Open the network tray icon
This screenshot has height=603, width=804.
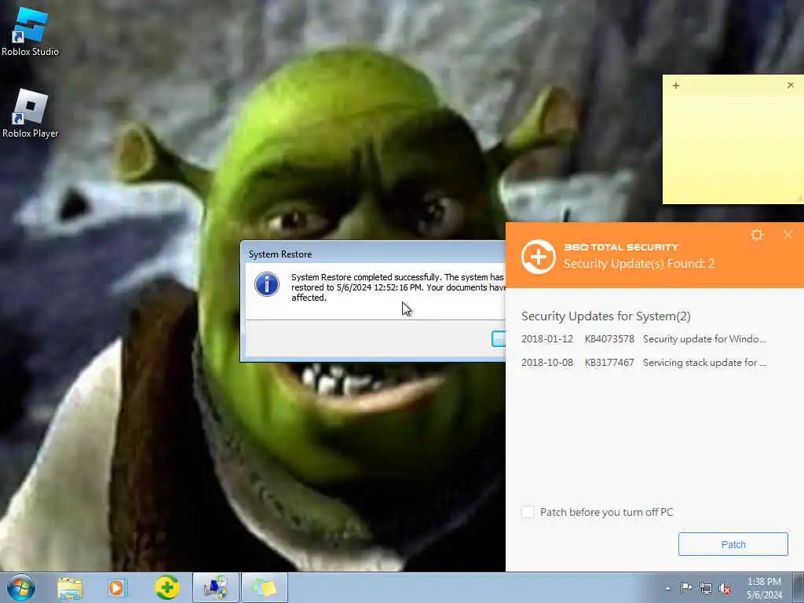coord(706,589)
